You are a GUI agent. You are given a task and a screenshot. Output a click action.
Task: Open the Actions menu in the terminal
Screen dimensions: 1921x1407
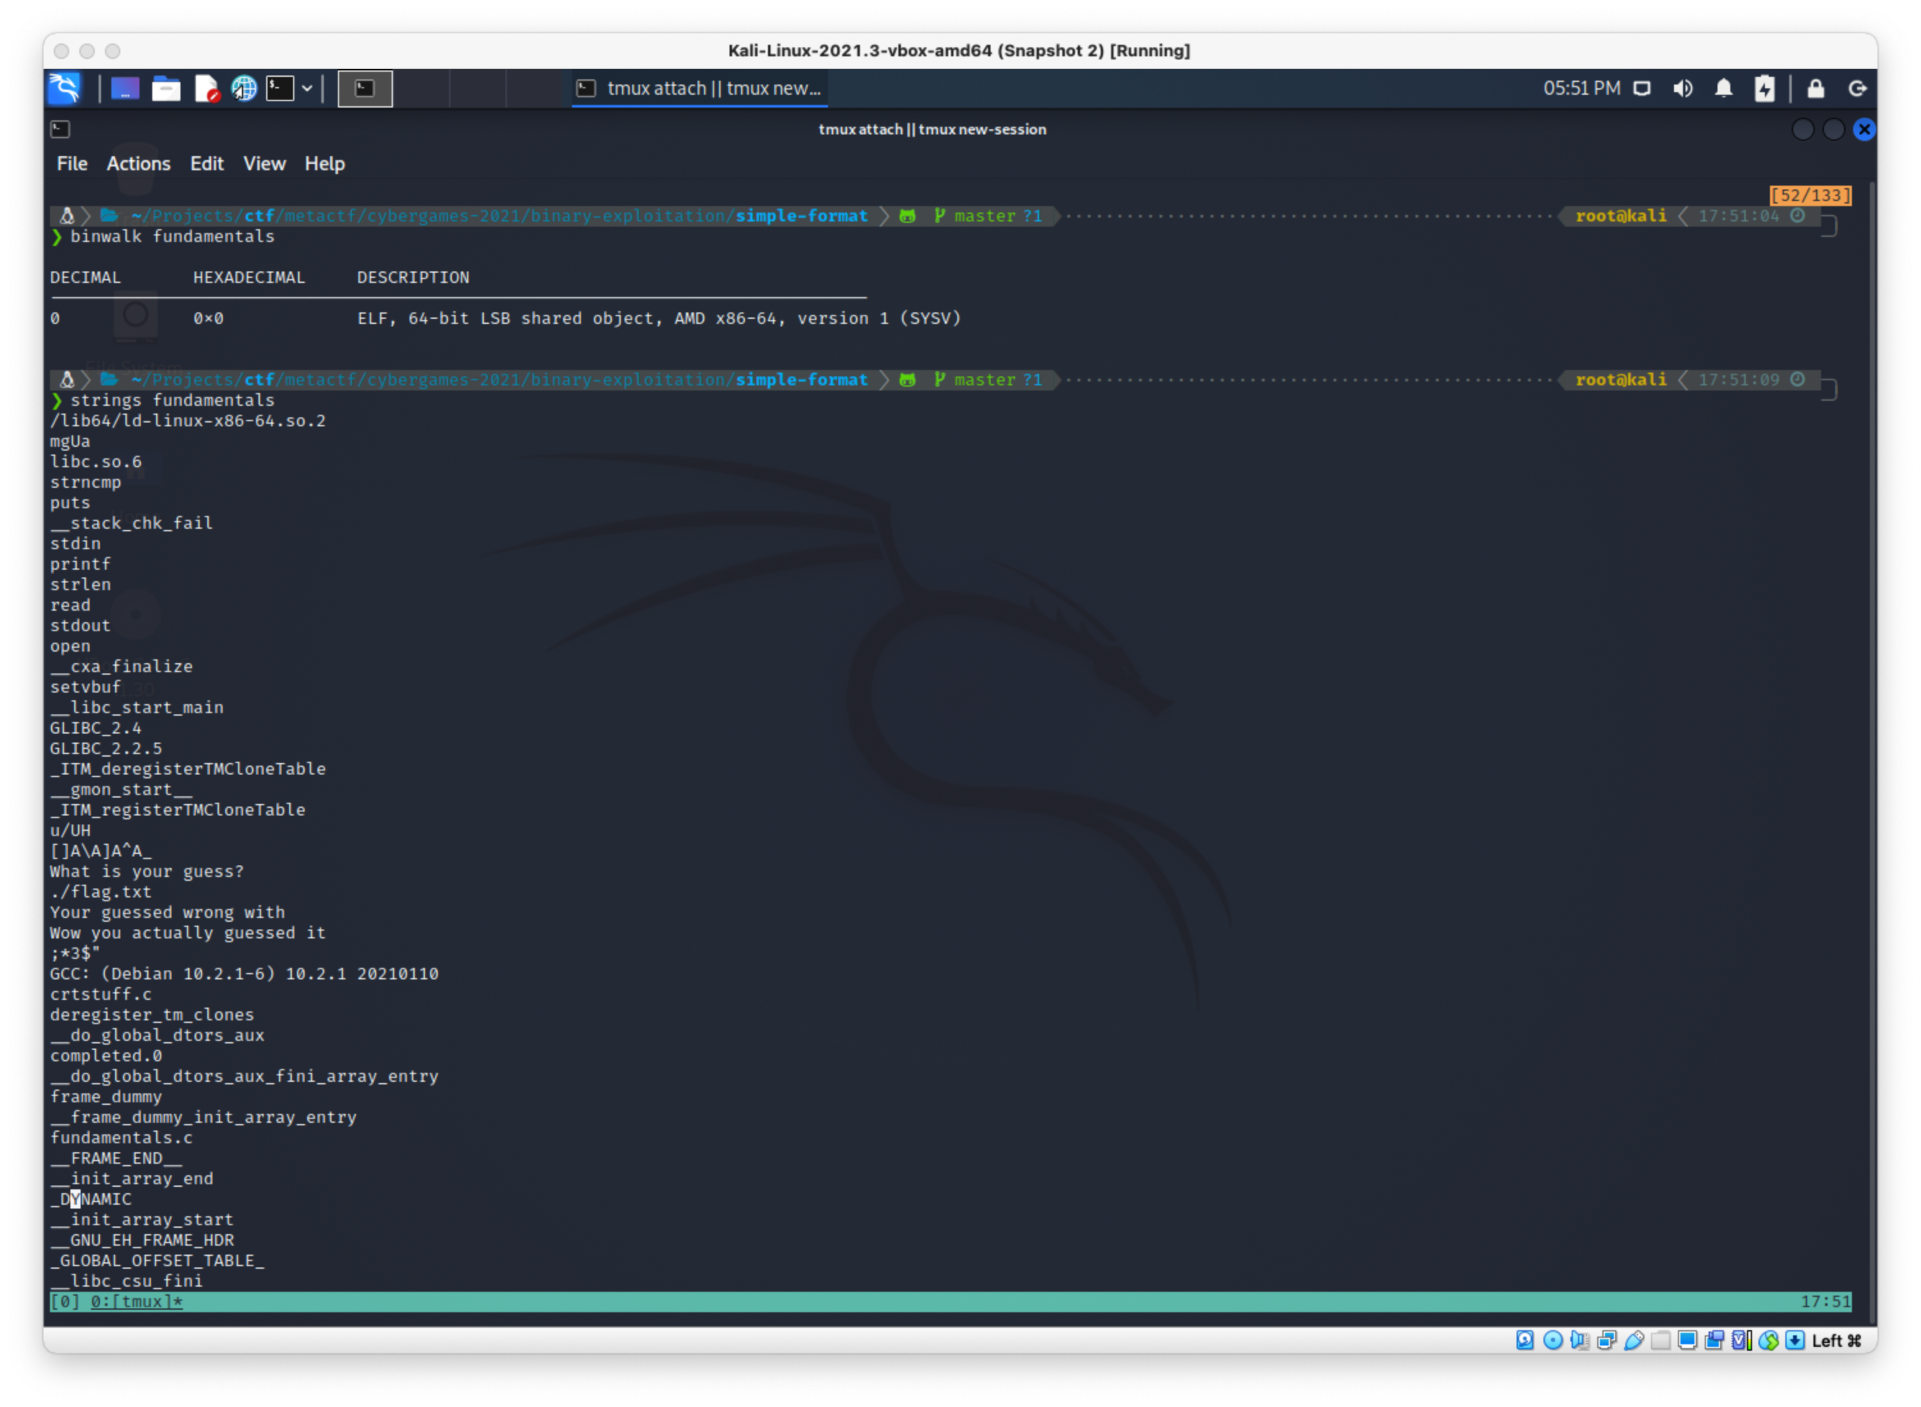(139, 163)
